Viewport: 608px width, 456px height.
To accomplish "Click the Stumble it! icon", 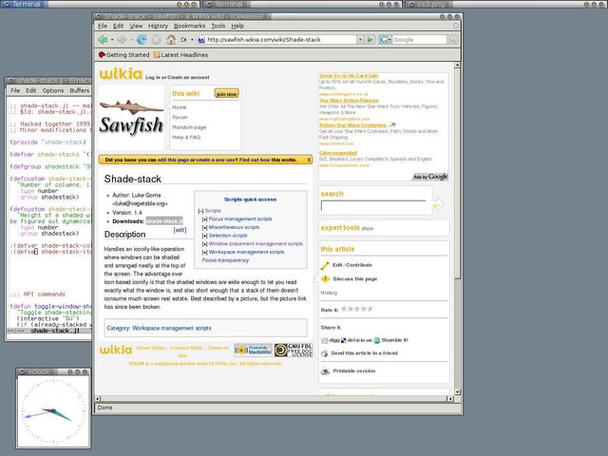I will click(377, 340).
